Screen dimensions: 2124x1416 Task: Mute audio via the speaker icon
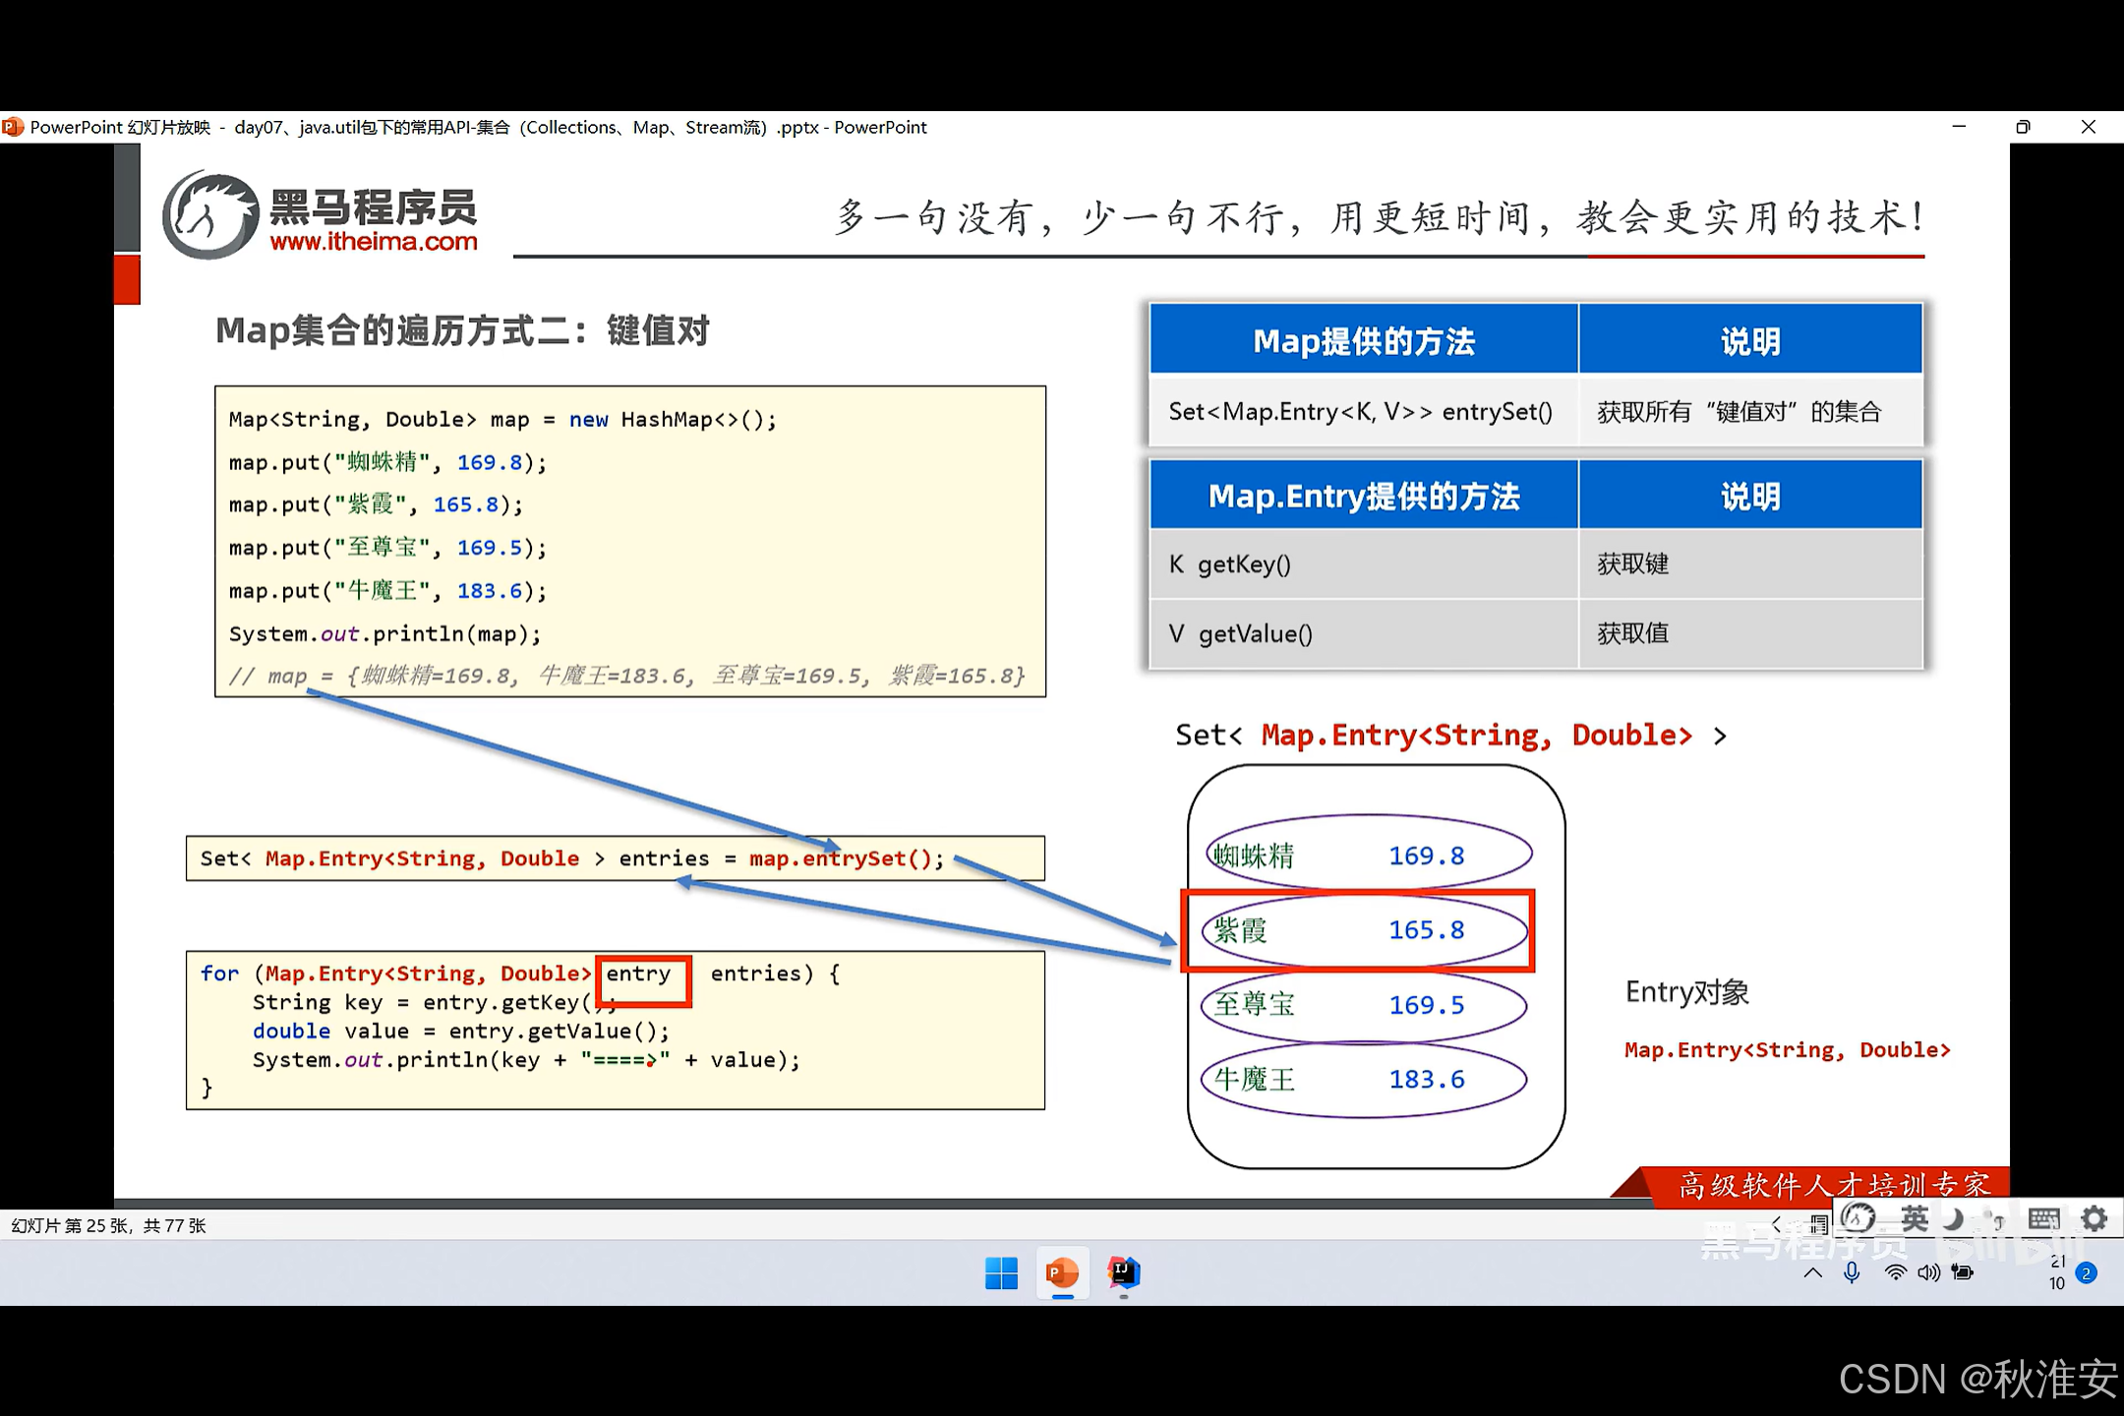[x=1928, y=1274]
